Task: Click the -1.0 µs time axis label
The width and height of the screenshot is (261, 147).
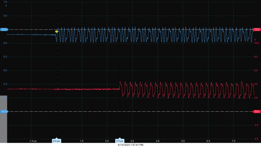Action: pyautogui.click(x=33, y=141)
